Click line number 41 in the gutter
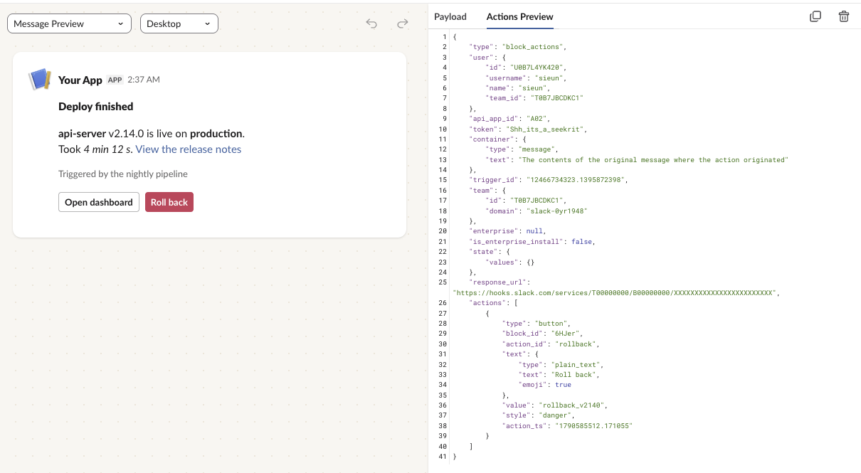 (443, 456)
